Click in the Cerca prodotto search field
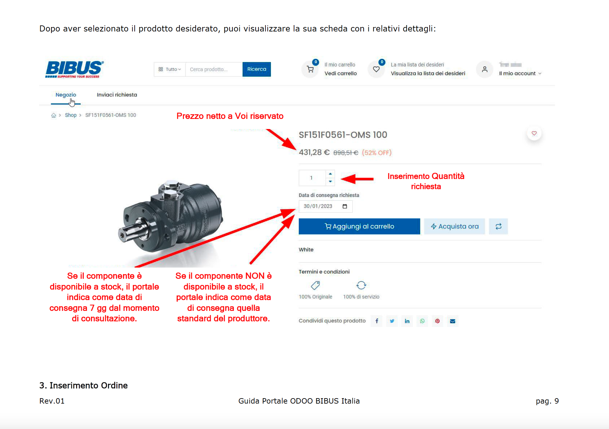Viewport: 609px width, 429px height. [214, 69]
